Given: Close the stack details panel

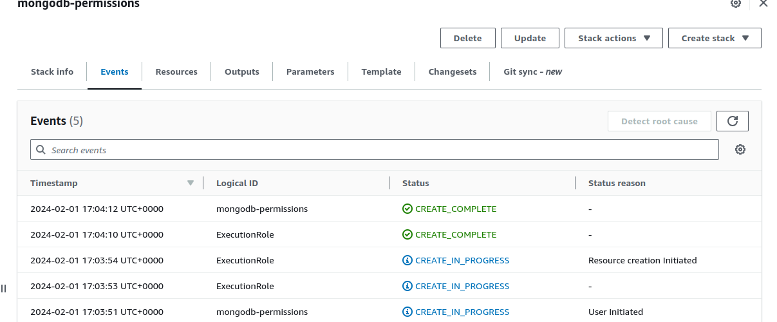Looking at the screenshot, I should (x=763, y=3).
